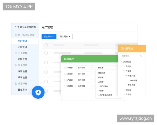The image size is (157, 125).
Task: Open 团队云盘 in the sidebar
Action: tap(23, 59)
